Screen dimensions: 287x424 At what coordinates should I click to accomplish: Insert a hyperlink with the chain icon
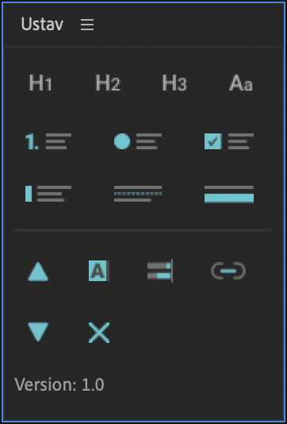(x=228, y=271)
